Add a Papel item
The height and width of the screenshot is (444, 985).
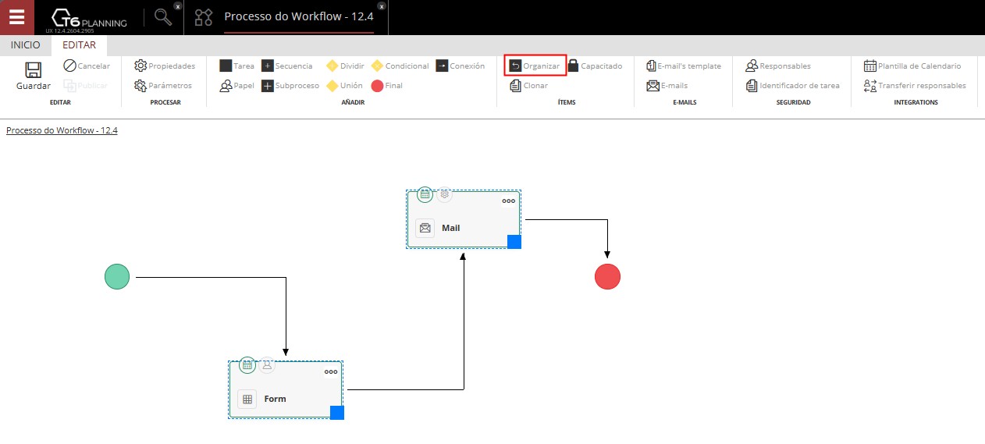[x=236, y=86]
